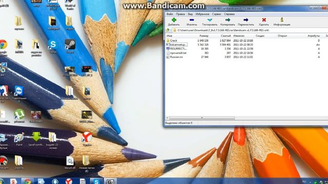Click the date 2011-10-21 22:59
The image size is (328, 184).
[x=243, y=49]
